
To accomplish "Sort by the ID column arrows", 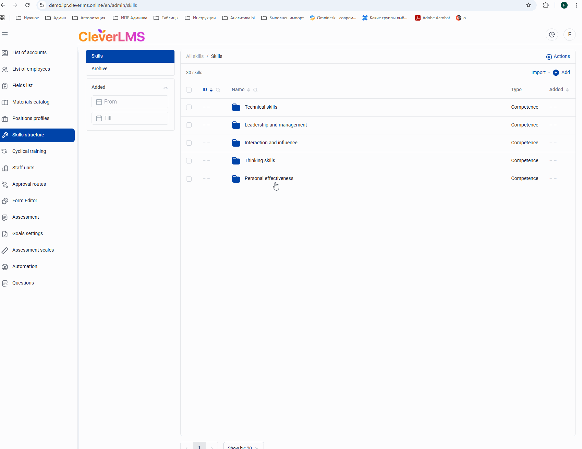I will point(211,90).
